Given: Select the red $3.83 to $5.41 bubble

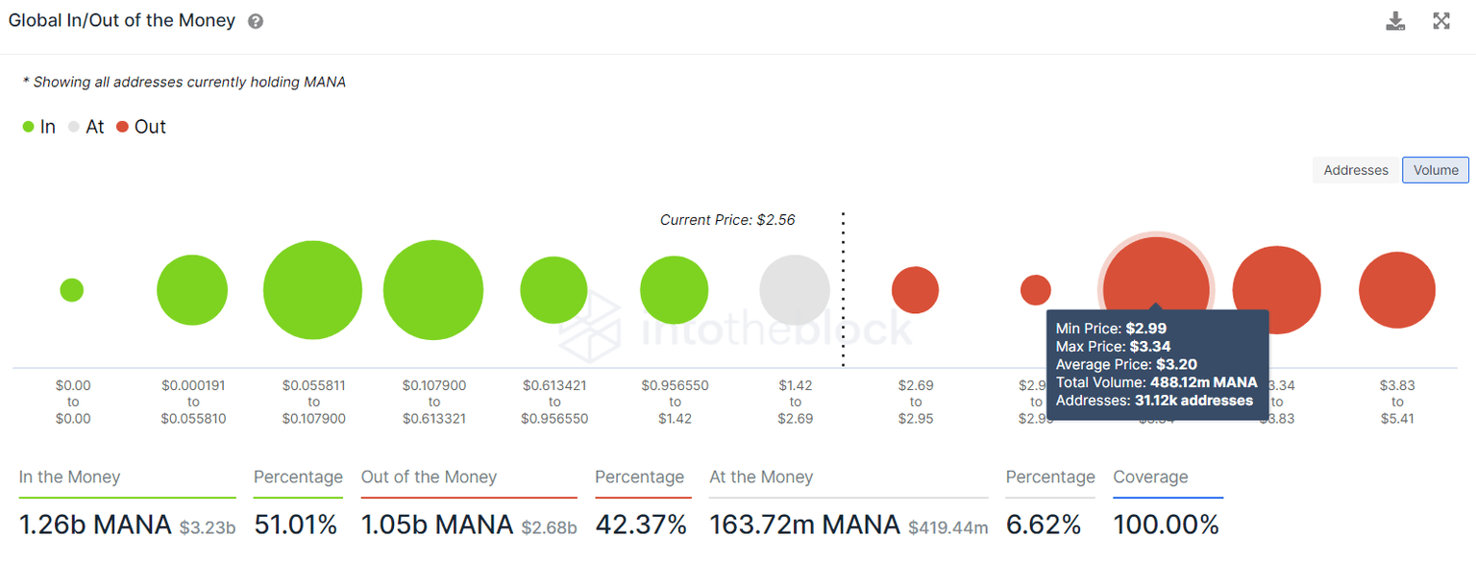Looking at the screenshot, I should coord(1396,290).
